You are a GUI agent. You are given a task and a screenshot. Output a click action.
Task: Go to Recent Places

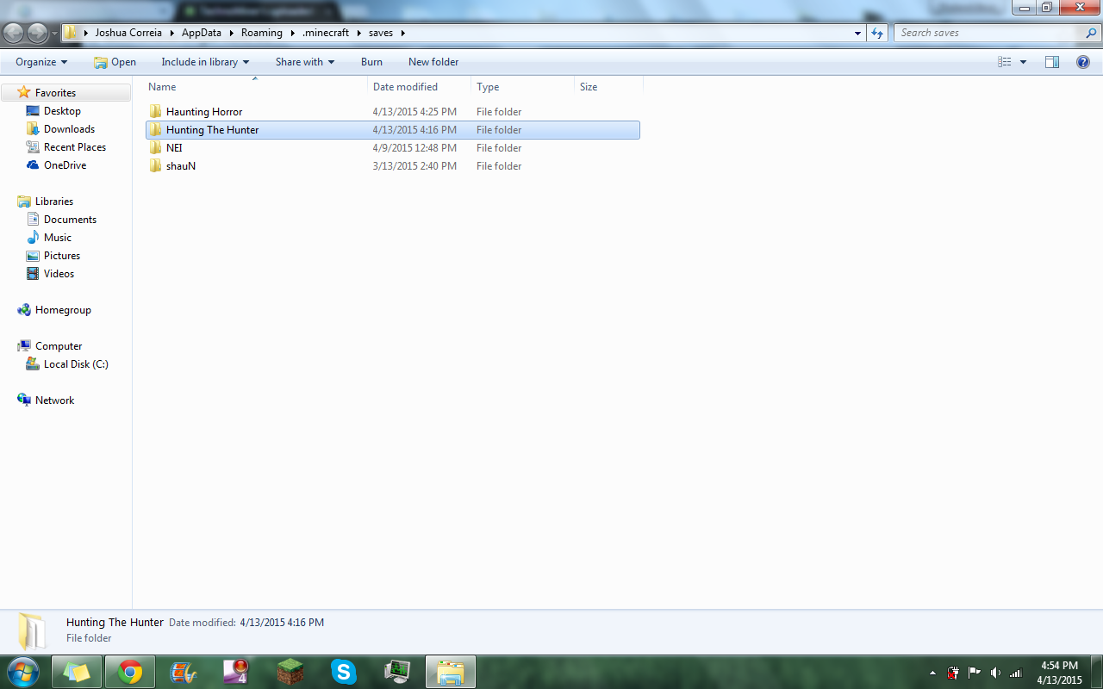(75, 147)
